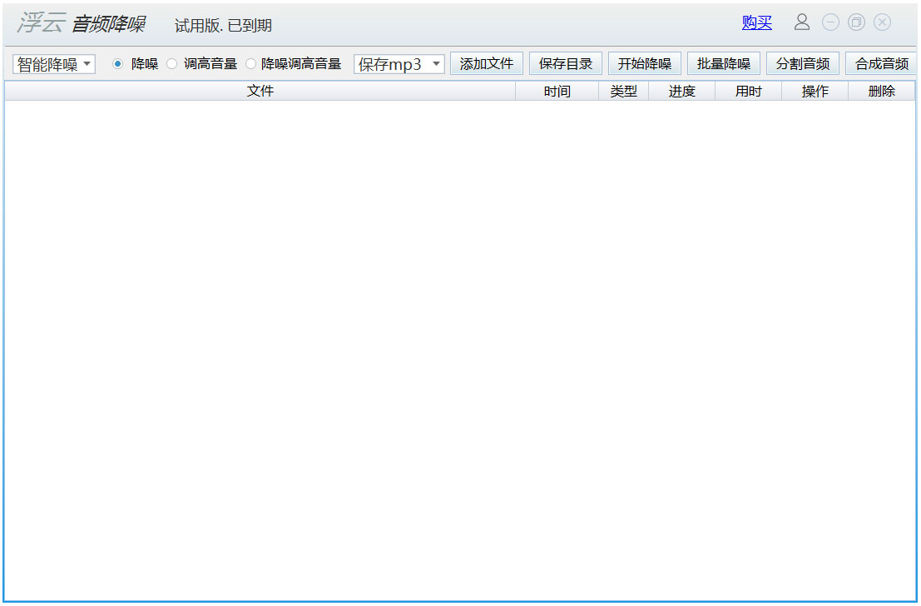The image size is (921, 606).
Task: Select the 调高音量 radio option
Action: tap(171, 62)
